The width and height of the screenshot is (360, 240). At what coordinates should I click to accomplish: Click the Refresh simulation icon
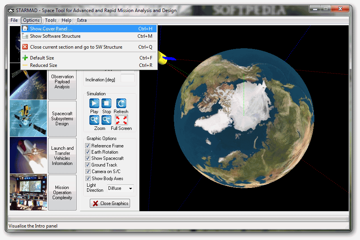pyautogui.click(x=121, y=103)
